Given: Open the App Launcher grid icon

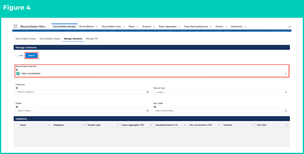Looking at the screenshot, I should click(15, 26).
